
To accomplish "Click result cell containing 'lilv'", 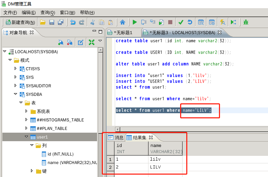I will [165, 159].
